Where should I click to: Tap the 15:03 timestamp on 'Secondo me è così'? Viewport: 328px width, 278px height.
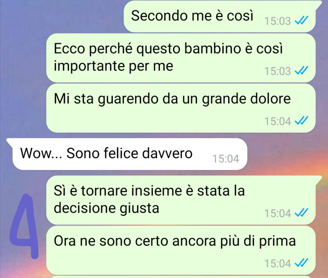(278, 21)
